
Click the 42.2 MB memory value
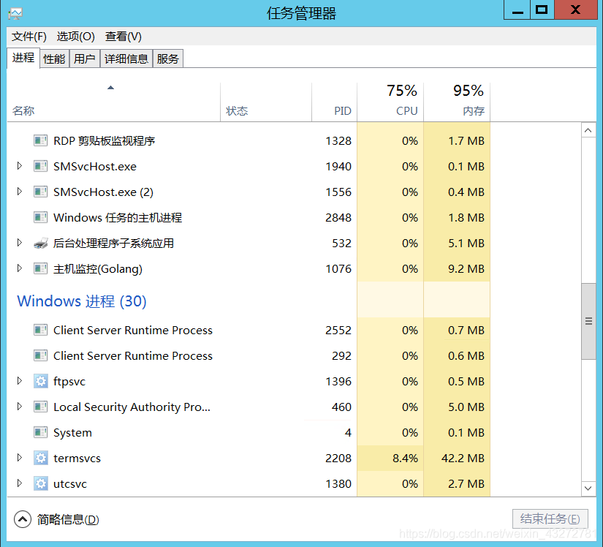point(463,458)
